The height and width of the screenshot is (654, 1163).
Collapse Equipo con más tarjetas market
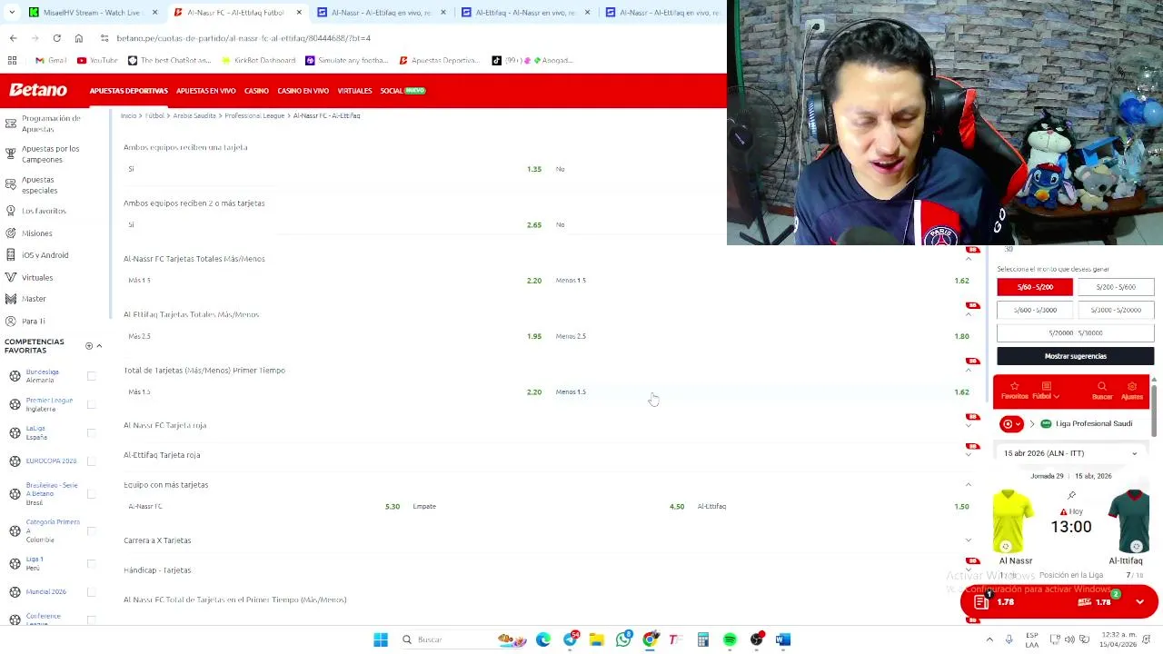[x=969, y=485]
